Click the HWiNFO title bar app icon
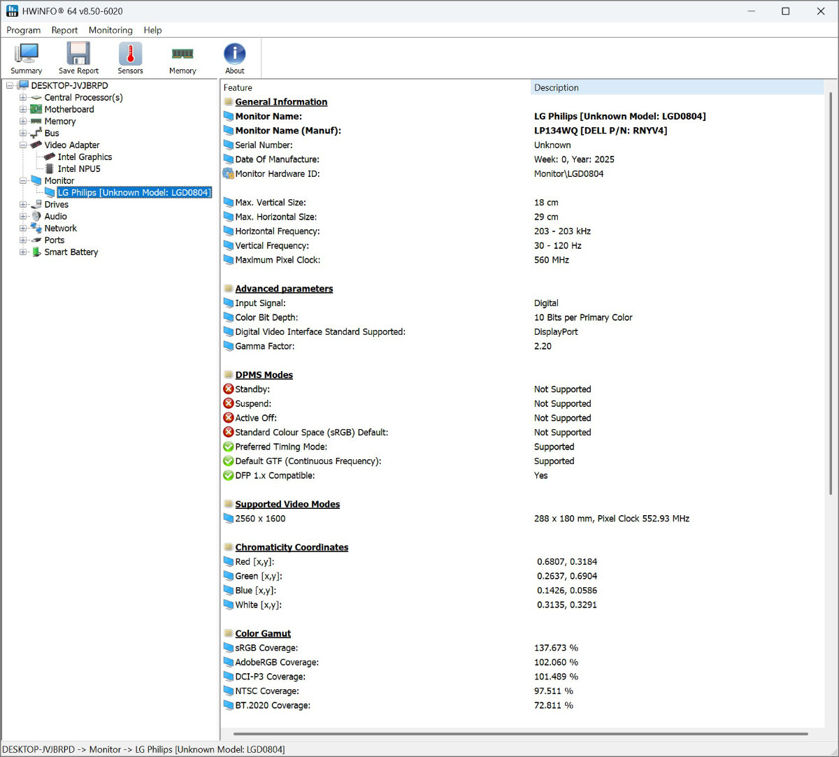This screenshot has height=757, width=839. (x=12, y=11)
